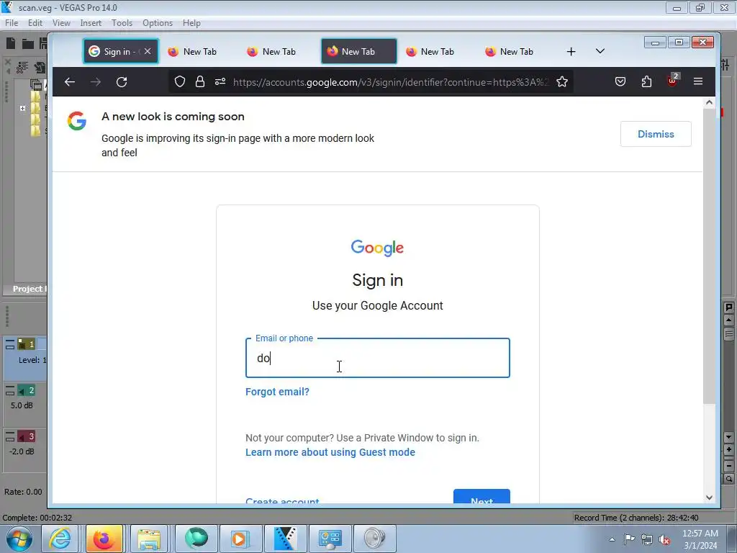Viewport: 737px width, 553px height.
Task: Dismiss the new look banner
Action: 656,134
